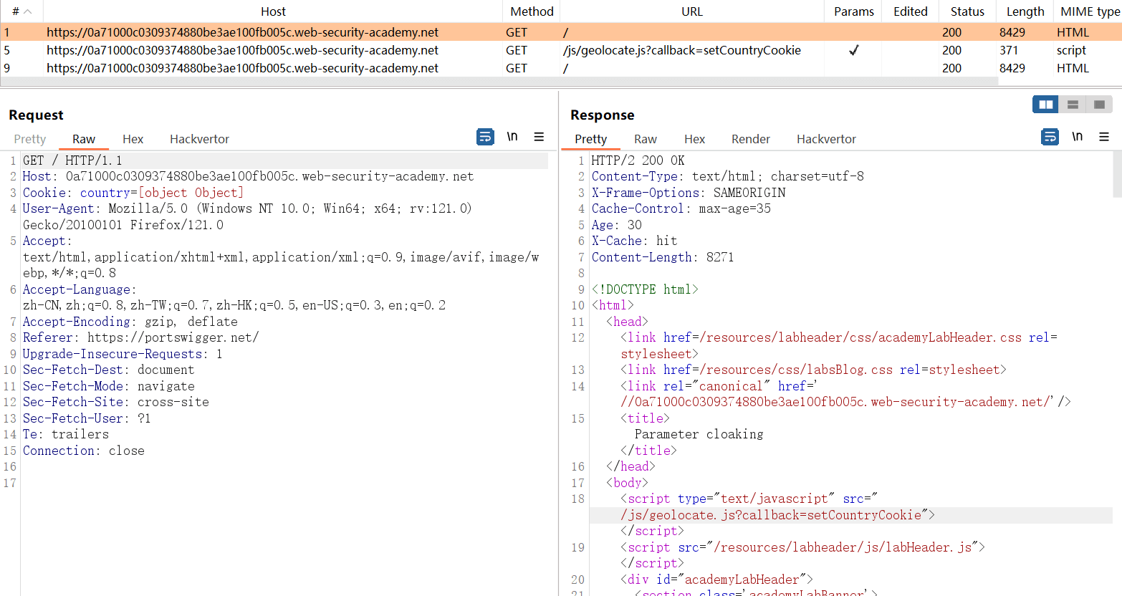Sort the table by the MIME type column
This screenshot has width=1122, height=596.
pyautogui.click(x=1089, y=11)
